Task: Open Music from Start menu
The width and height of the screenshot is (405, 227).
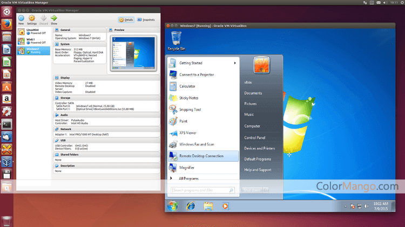Action: click(249, 114)
